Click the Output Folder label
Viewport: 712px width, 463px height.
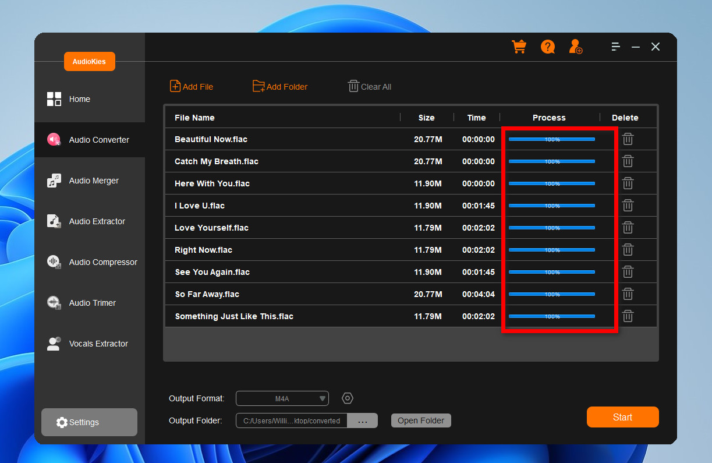(x=196, y=420)
